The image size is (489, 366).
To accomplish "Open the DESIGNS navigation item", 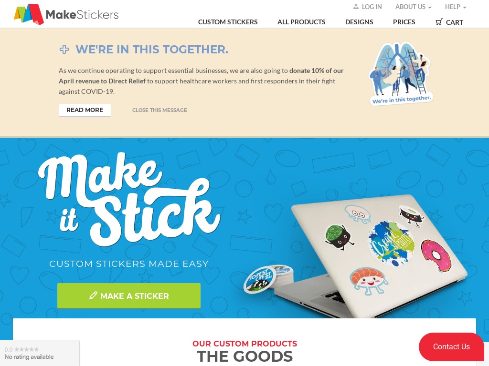I will click(x=359, y=22).
